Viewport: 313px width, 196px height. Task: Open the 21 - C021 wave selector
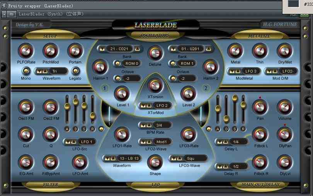[x=120, y=49]
